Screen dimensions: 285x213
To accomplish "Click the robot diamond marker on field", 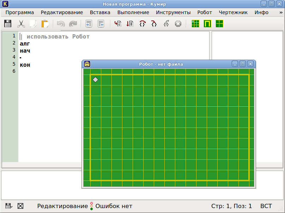I will pos(95,79).
